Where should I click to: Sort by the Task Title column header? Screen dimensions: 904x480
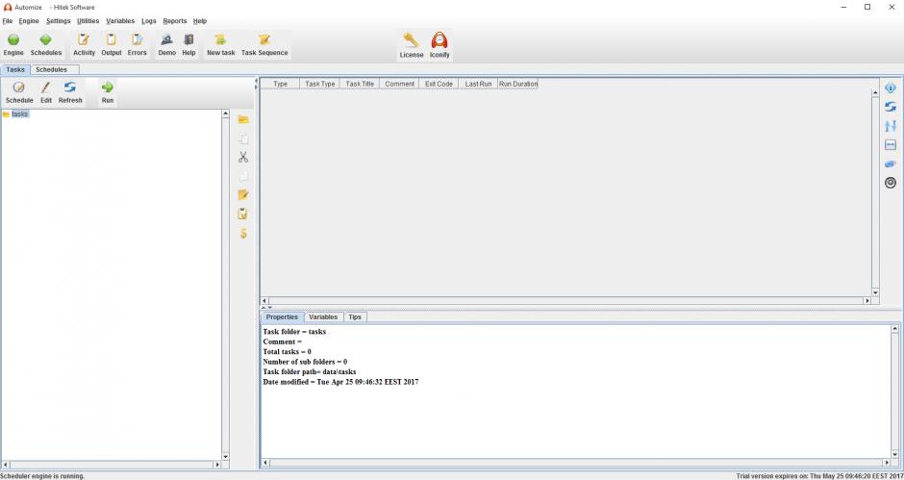(360, 84)
